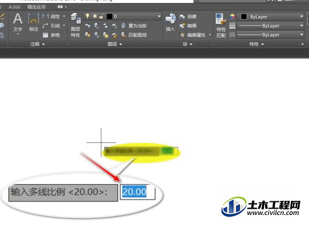Expand the 块 panel title
The width and height of the screenshot is (309, 231).
coord(187,44)
